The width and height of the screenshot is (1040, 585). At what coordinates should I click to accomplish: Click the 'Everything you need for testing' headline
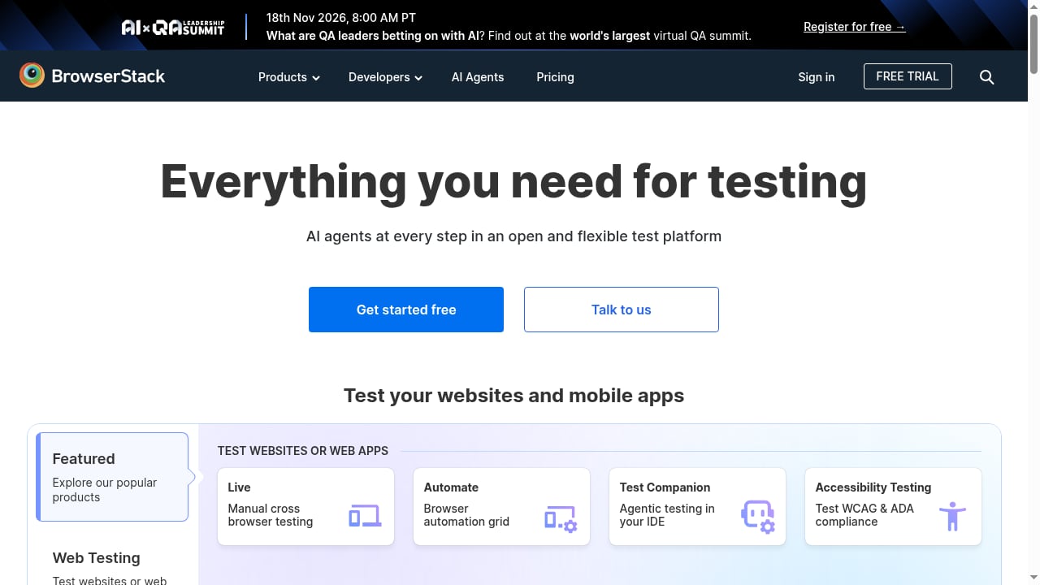pyautogui.click(x=513, y=181)
